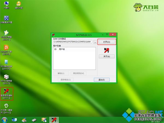Launch Win system installer (Alt+W)
164x123 pixels.
pyautogui.click(x=6, y=65)
